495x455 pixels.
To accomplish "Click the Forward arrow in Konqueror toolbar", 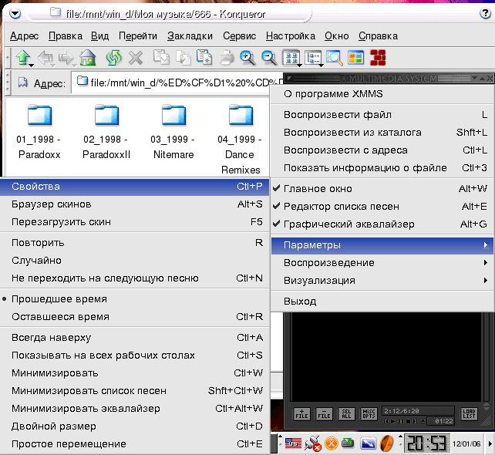I will [x=66, y=58].
